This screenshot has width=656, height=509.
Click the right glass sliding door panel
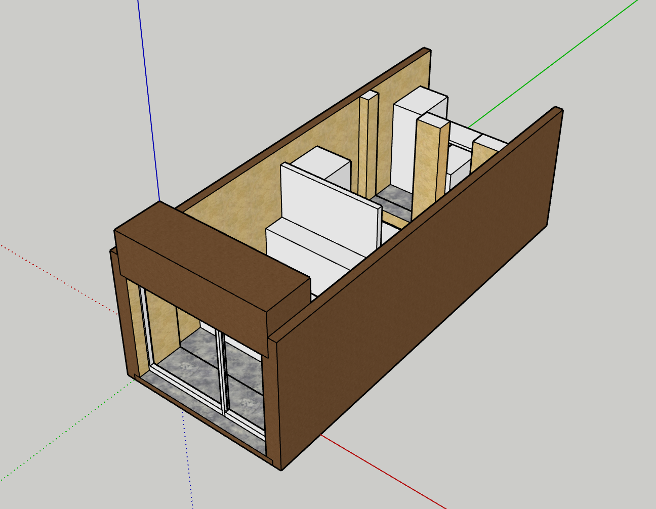click(x=245, y=385)
